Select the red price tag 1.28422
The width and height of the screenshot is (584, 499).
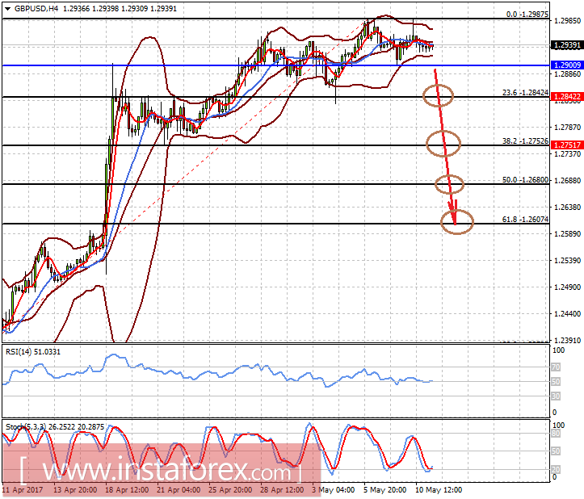tap(566, 96)
